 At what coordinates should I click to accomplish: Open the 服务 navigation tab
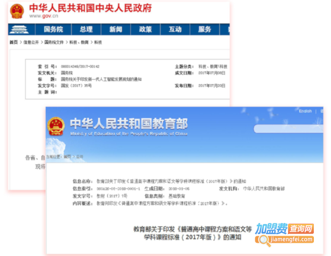coord(205,29)
